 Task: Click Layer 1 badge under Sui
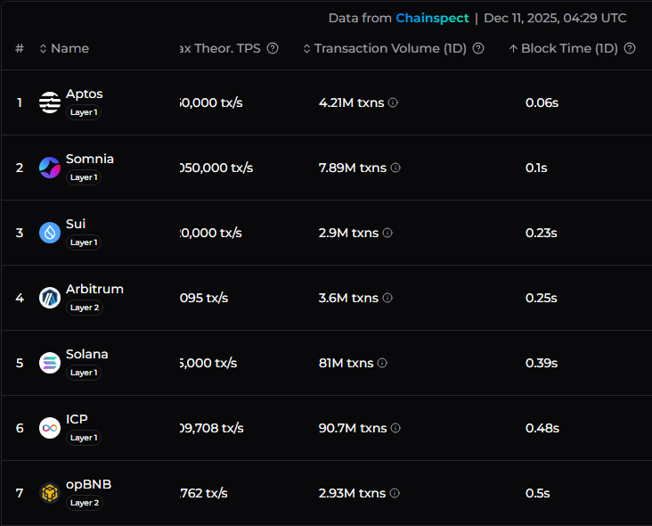click(x=84, y=242)
